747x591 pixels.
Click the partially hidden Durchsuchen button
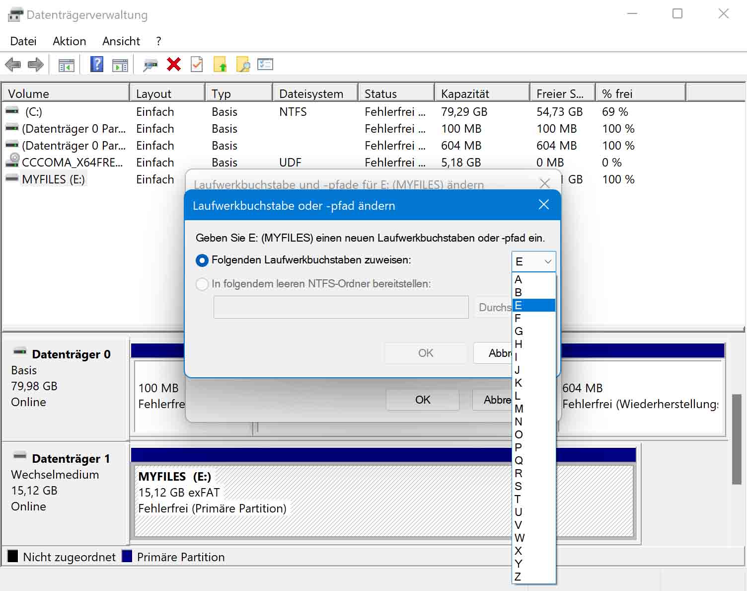[x=493, y=307]
